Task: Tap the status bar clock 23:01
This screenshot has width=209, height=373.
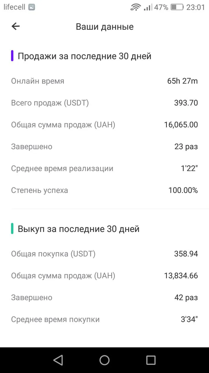Action: tap(195, 7)
